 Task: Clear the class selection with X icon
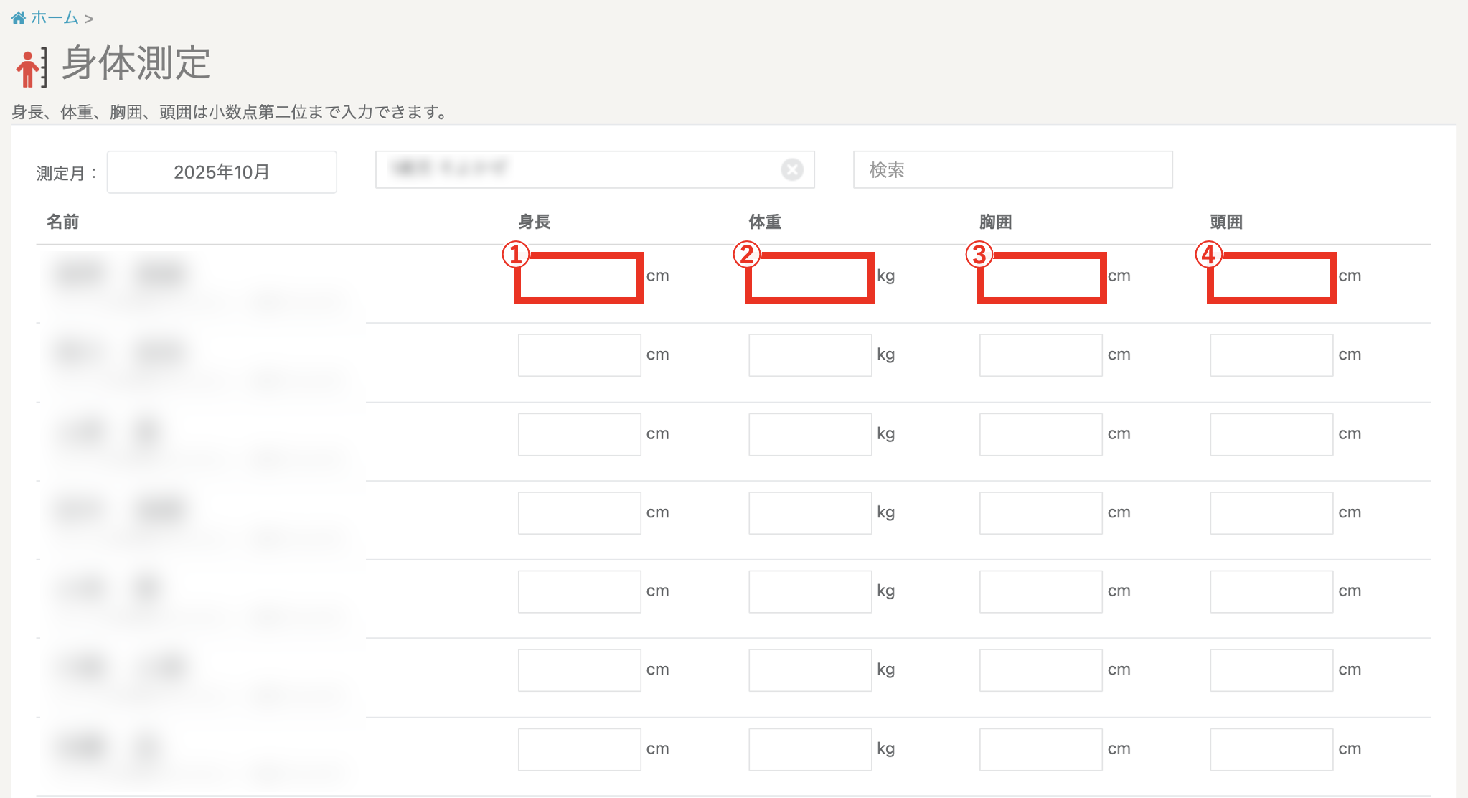[791, 170]
